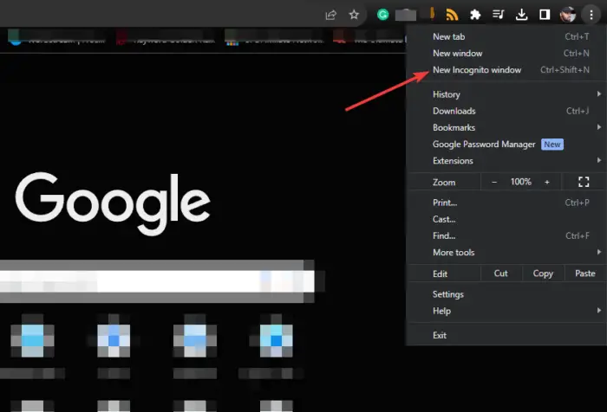This screenshot has height=412, width=607.
Task: Expand the Bookmarks submenu
Action: click(x=506, y=127)
